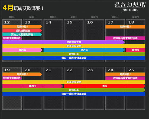Click green 雷霆归来 bar in the 19–25 week

coord(74,90)
